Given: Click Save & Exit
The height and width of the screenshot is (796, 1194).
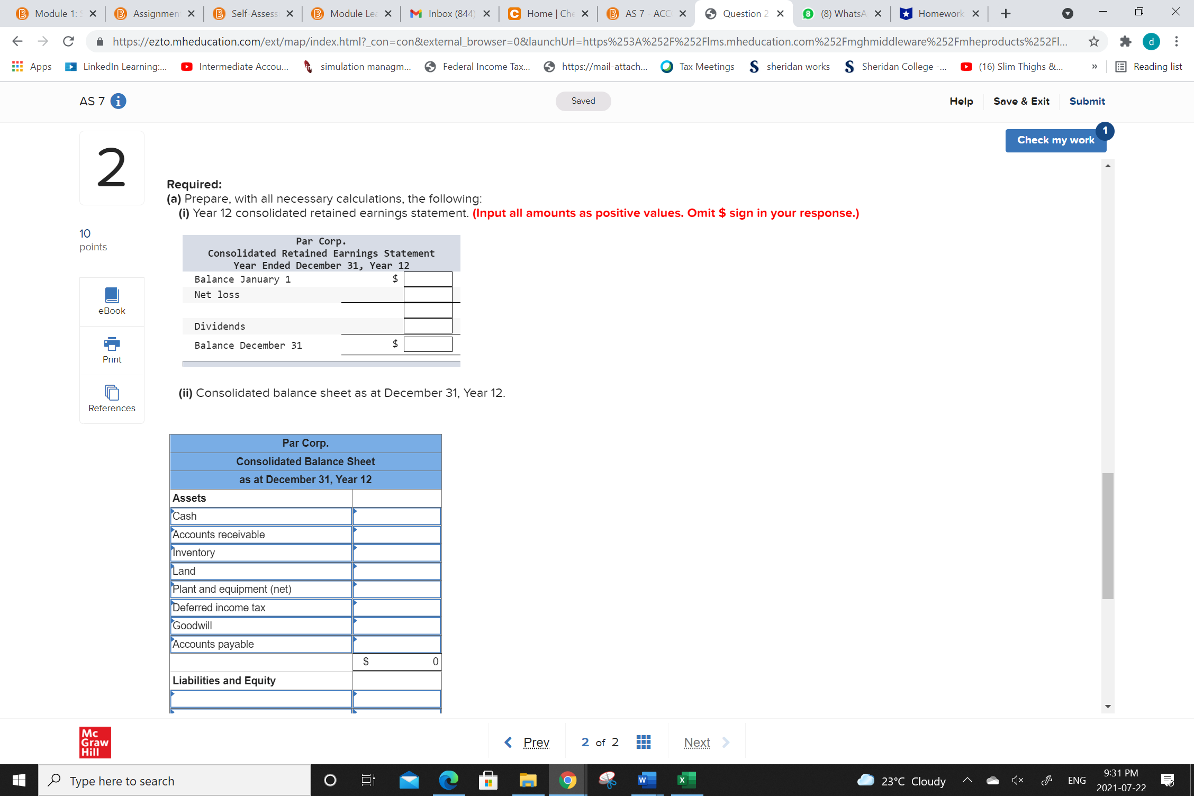Looking at the screenshot, I should (1021, 101).
